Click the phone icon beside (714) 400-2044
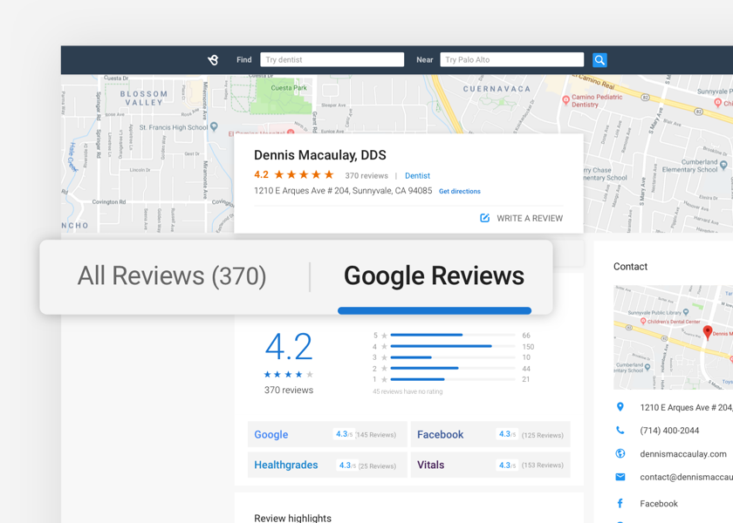Image resolution: width=733 pixels, height=523 pixels. point(621,431)
